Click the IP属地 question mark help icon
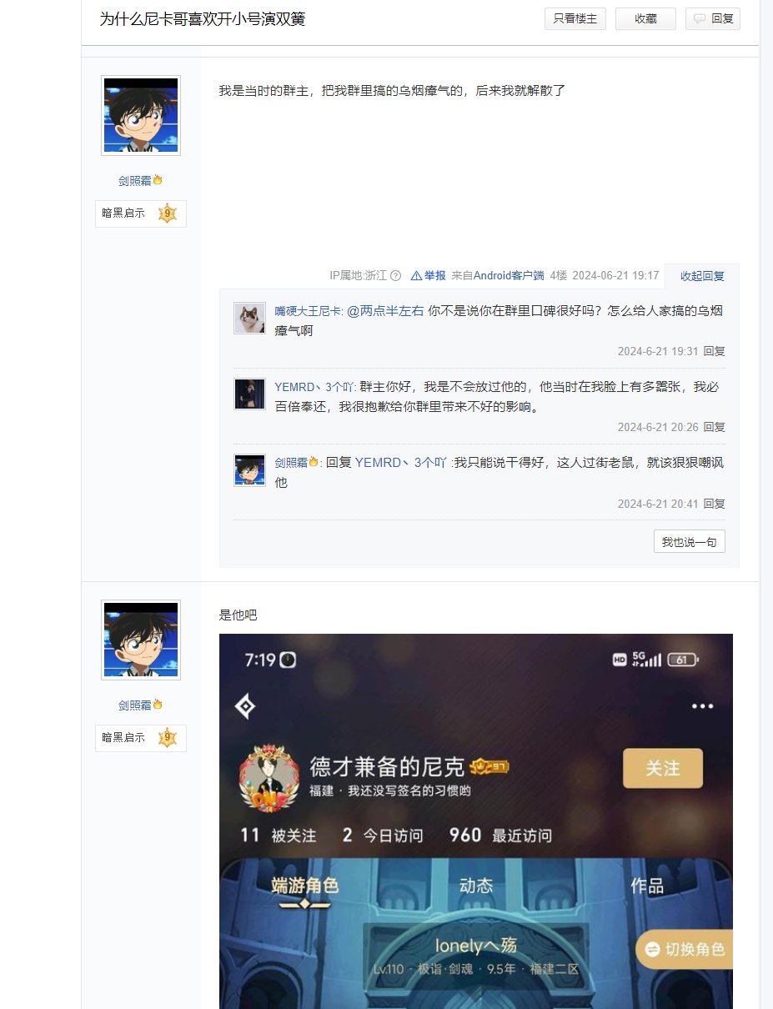This screenshot has height=1009, width=773. [395, 276]
